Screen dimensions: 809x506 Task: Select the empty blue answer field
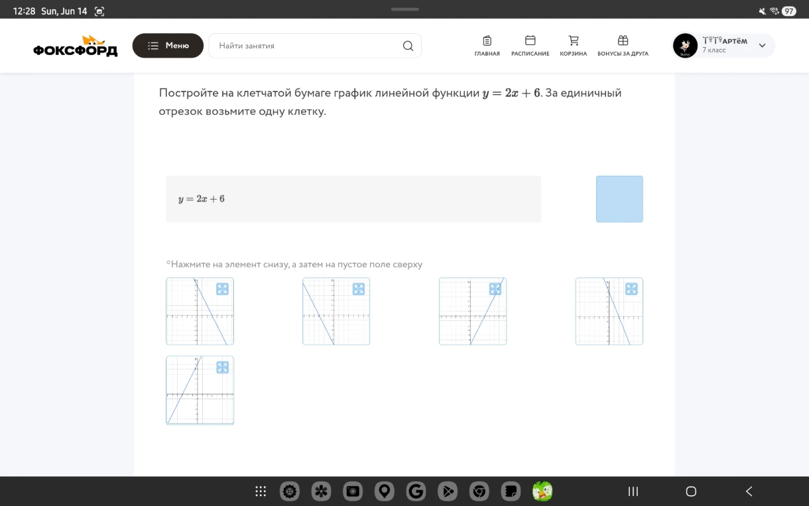tap(619, 199)
